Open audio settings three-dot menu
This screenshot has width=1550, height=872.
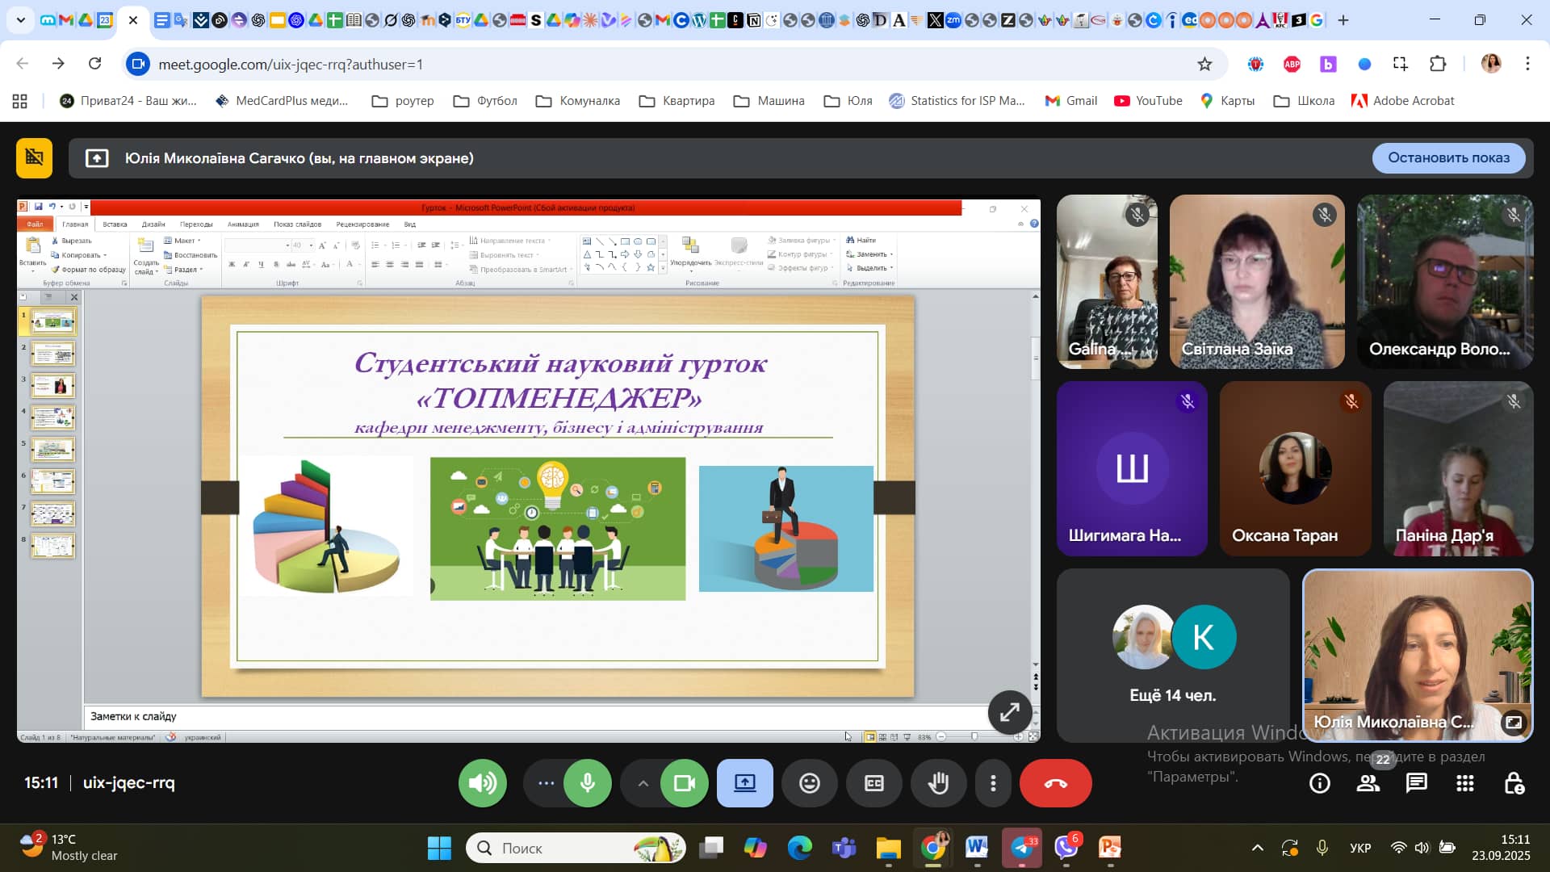coord(546,783)
